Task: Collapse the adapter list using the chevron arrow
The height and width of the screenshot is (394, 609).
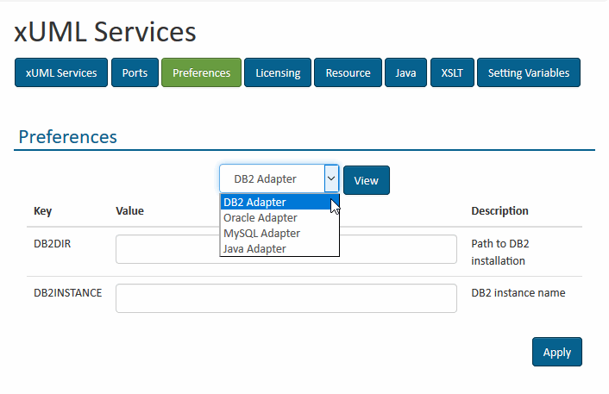Action: coord(331,179)
